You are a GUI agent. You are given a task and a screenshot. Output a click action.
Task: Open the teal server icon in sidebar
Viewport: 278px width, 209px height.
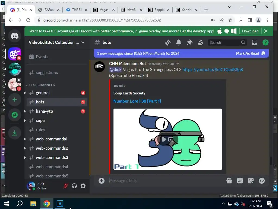[15, 69]
